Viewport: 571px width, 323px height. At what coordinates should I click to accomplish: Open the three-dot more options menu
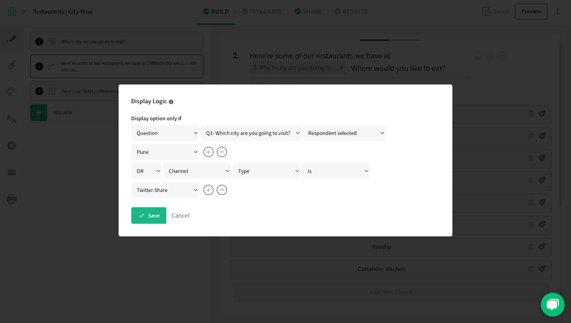(x=557, y=12)
